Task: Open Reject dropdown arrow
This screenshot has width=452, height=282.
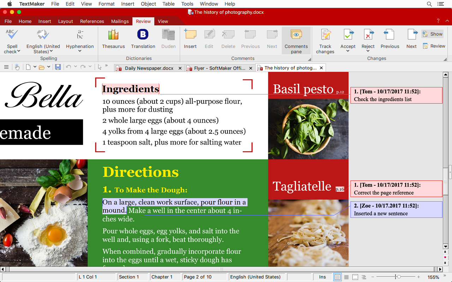Action: pos(368,51)
